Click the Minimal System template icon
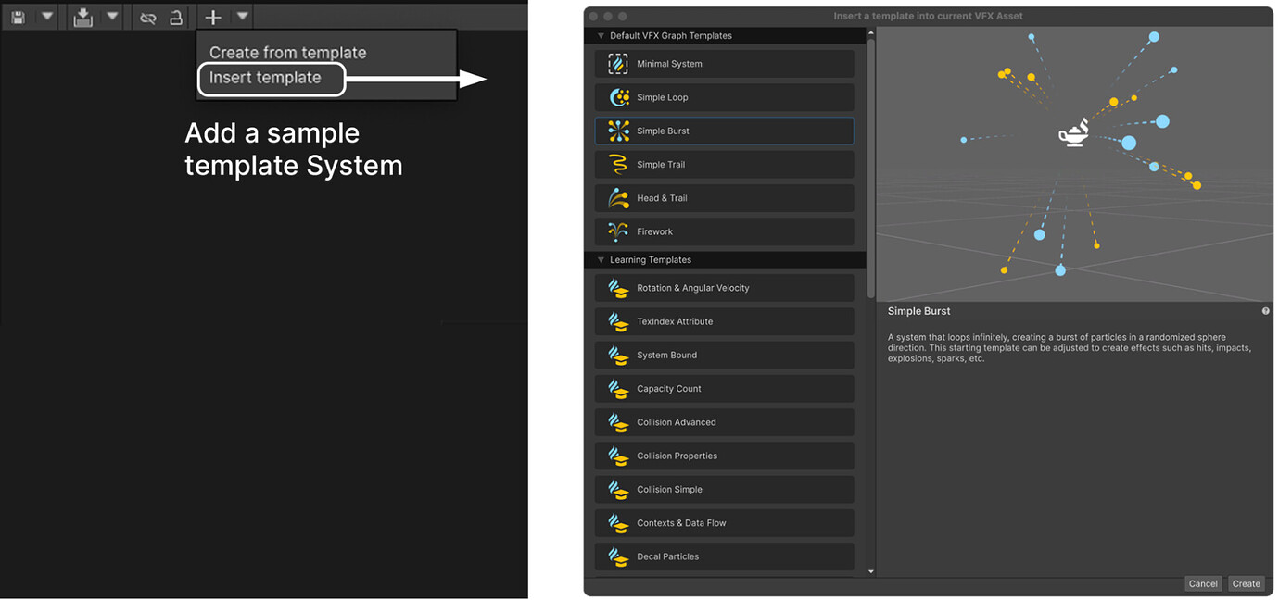Image resolution: width=1279 pixels, height=600 pixels. click(617, 63)
